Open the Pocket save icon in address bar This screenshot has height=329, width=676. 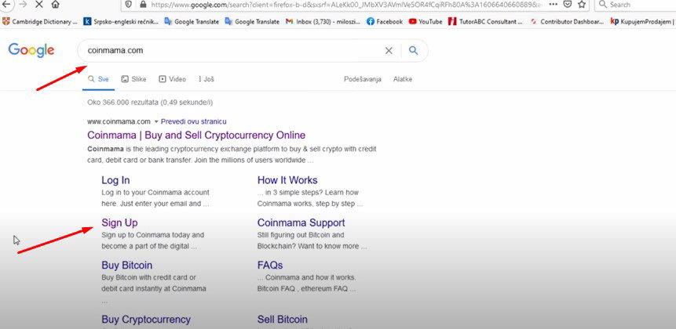(x=568, y=4)
